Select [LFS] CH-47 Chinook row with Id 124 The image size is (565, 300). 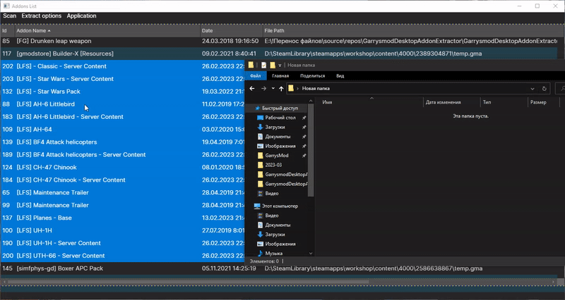click(122, 167)
